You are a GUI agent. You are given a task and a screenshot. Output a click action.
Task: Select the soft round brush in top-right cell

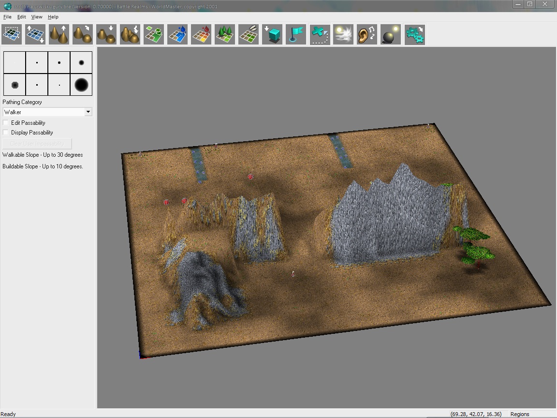coord(81,62)
